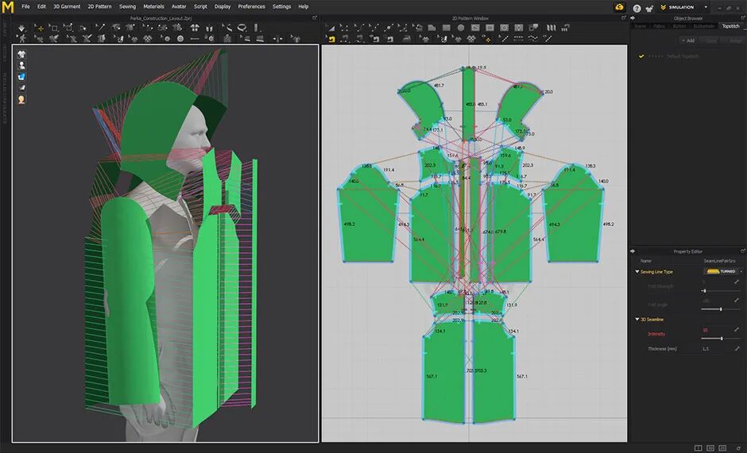Click the Simulate down-arrow icon in 3D toolbar

21,28
